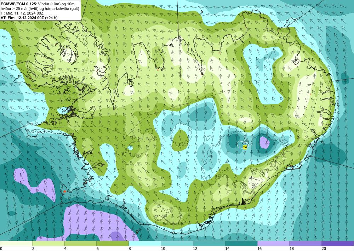Screen dimensions: 354x251
Task: Click the pale cream 0–2 legend swatch
Action: [x=16, y=244]
